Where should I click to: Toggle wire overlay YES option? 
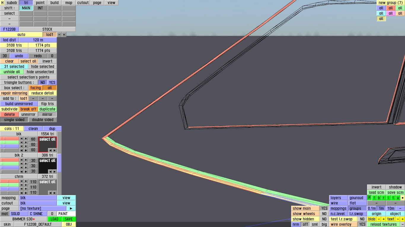362,224
